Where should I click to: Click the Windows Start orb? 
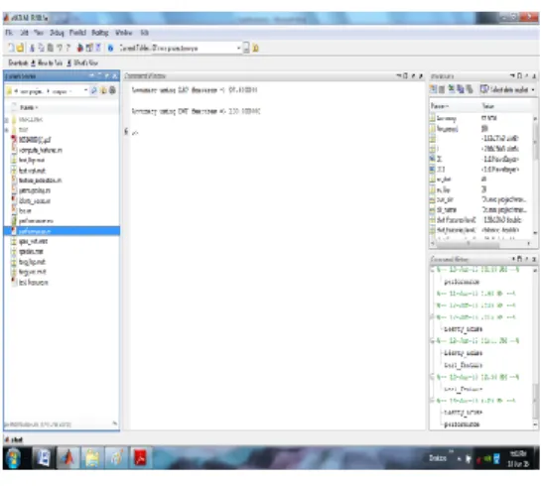click(x=14, y=458)
